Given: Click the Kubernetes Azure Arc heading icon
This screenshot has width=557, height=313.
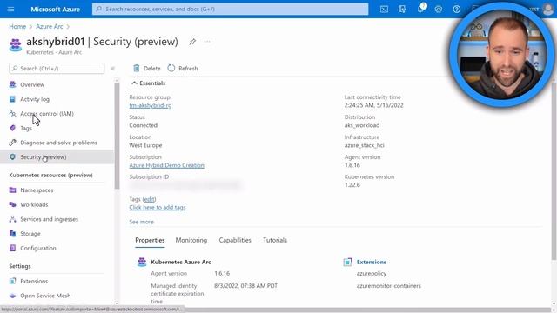Looking at the screenshot, I should point(142,262).
